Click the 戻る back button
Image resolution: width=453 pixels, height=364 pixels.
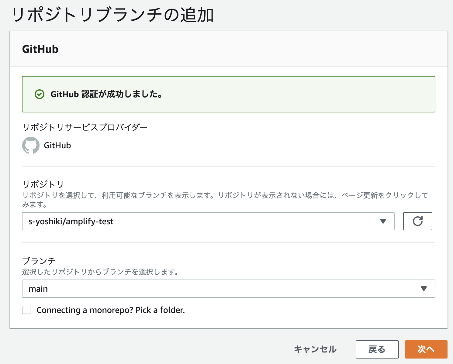(x=377, y=349)
